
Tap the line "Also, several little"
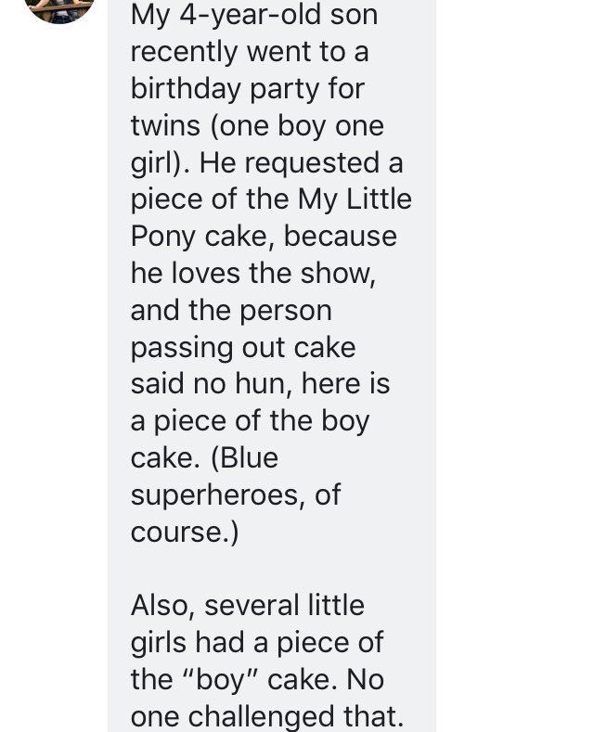pyautogui.click(x=248, y=606)
